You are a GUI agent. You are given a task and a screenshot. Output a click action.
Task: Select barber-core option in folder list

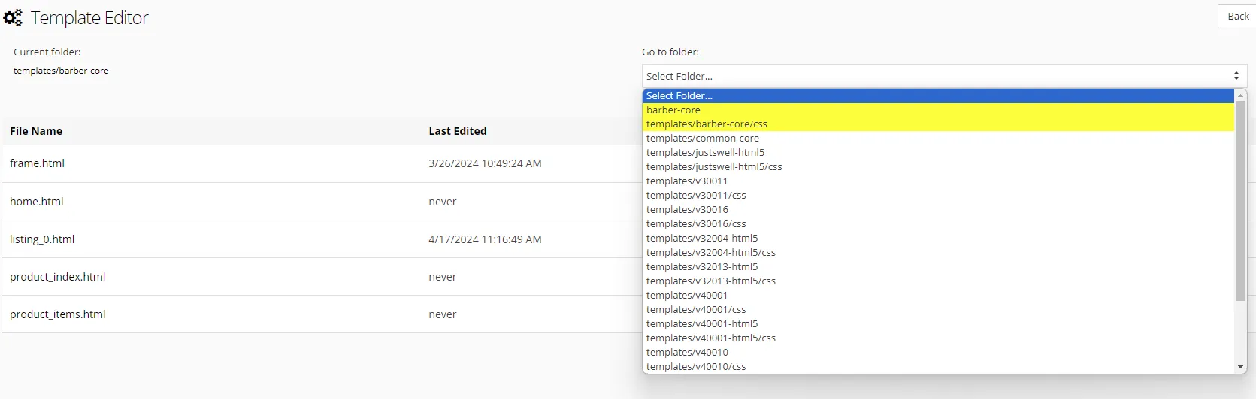point(673,109)
